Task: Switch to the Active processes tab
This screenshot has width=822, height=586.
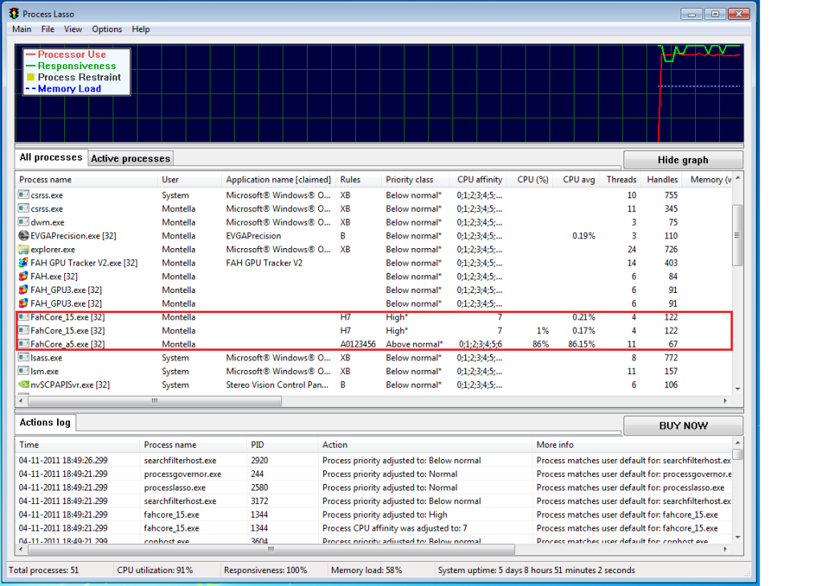Action: click(130, 159)
